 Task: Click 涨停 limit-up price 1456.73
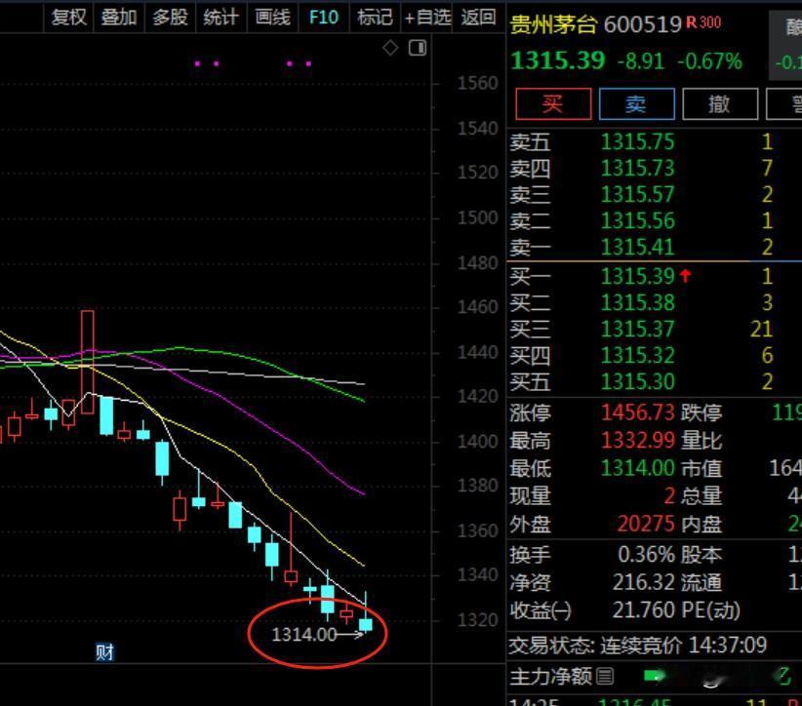click(638, 412)
